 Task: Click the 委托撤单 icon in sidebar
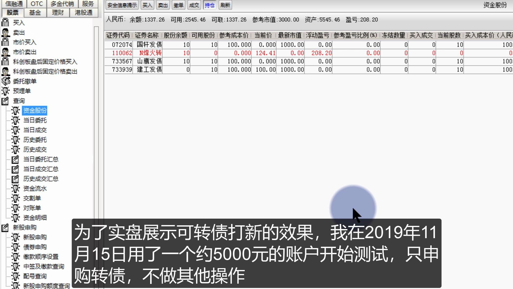coord(6,81)
